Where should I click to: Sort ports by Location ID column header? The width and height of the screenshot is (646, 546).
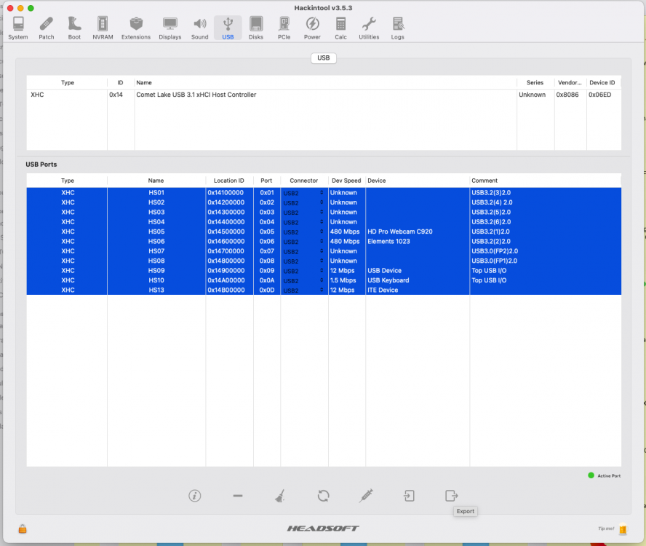pyautogui.click(x=229, y=181)
